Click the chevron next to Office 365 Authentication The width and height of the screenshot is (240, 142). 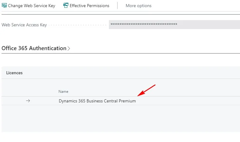69,49
